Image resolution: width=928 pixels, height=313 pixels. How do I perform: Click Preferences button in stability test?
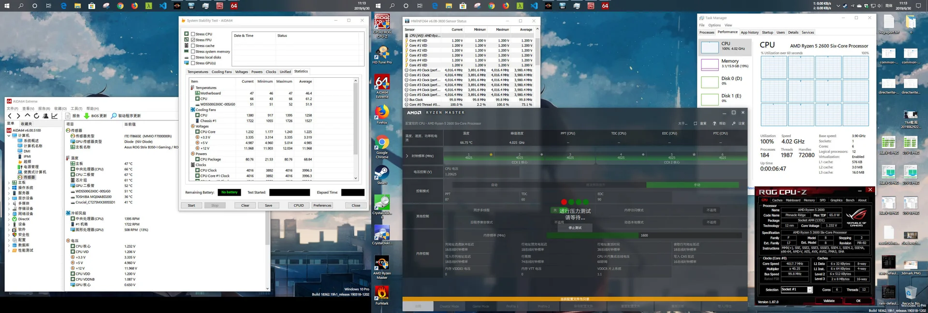click(x=322, y=205)
